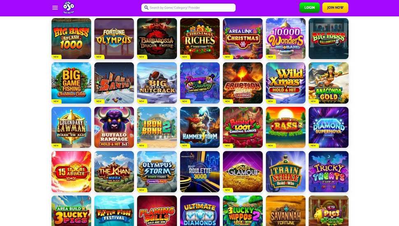The image size is (399, 226).
Task: Open Buffalo Rampage Hold & Hit tile
Action: coord(114,127)
